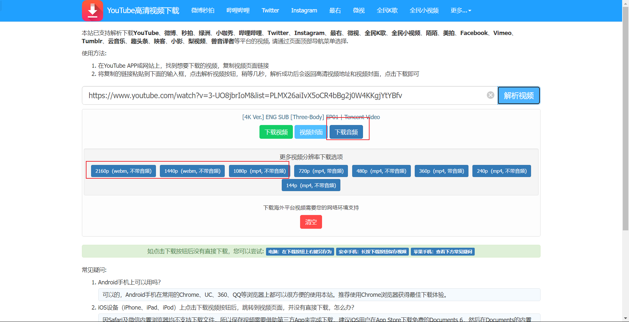Click the green 下载视频 button
629x322 pixels.
276,132
